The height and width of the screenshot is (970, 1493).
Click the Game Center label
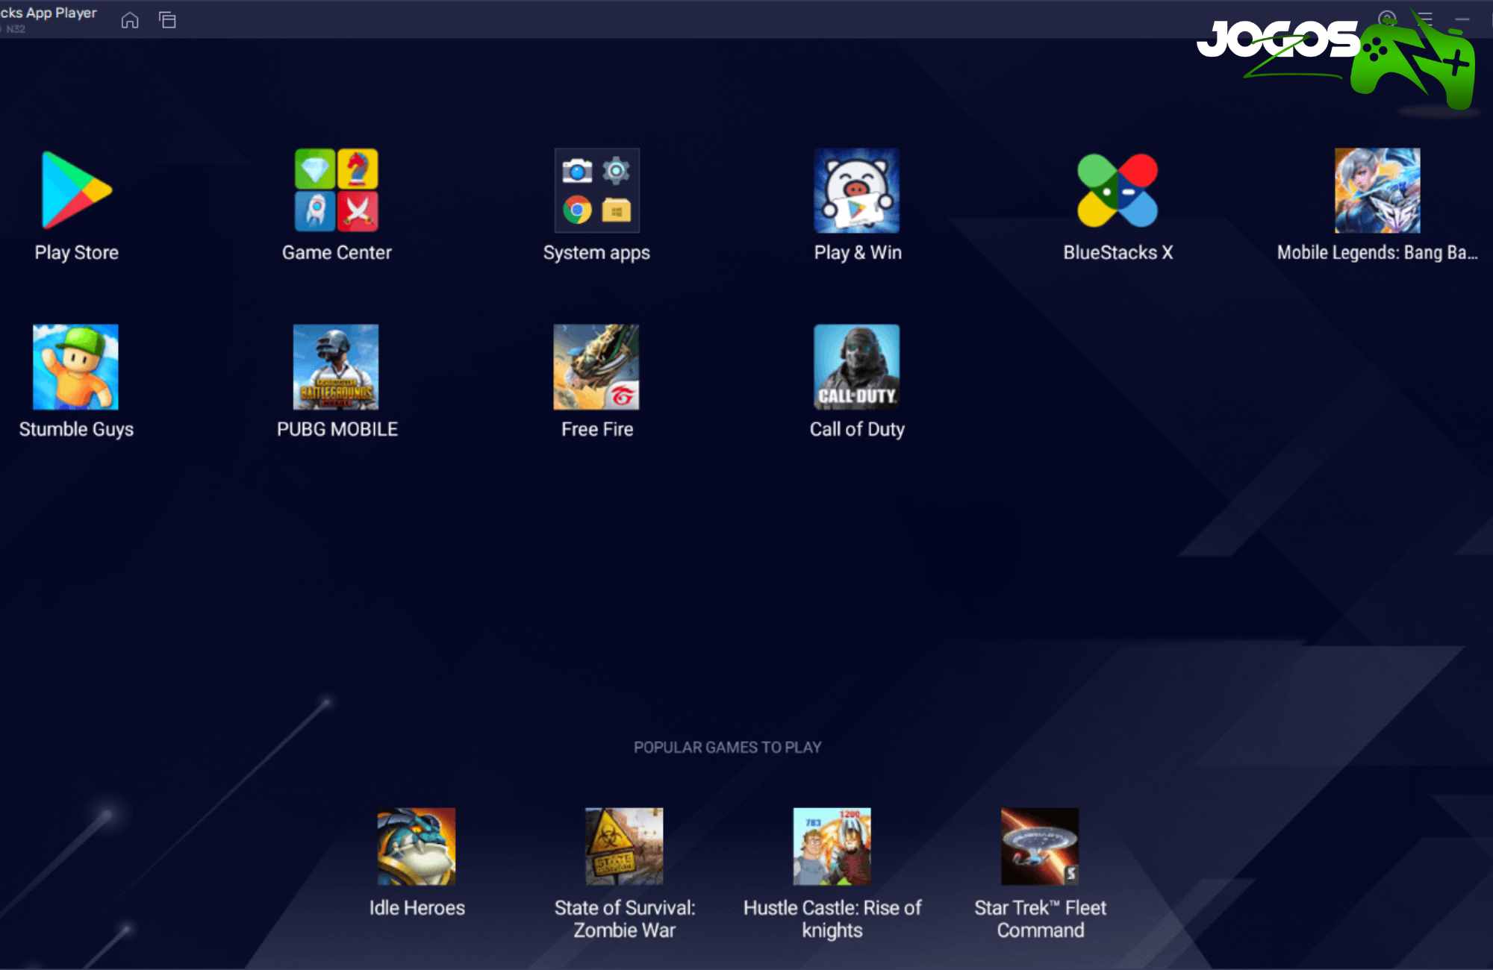point(337,253)
